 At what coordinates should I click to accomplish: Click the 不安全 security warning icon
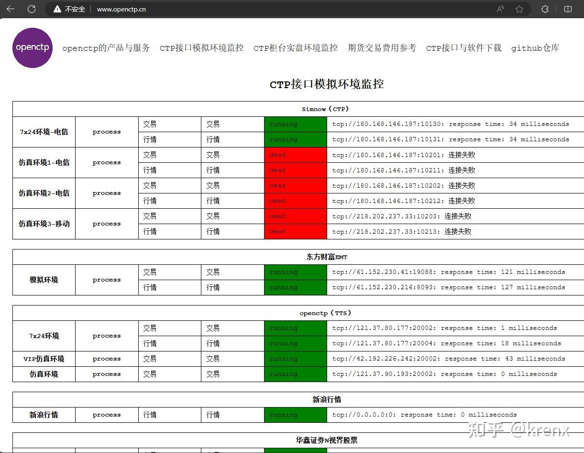(57, 9)
